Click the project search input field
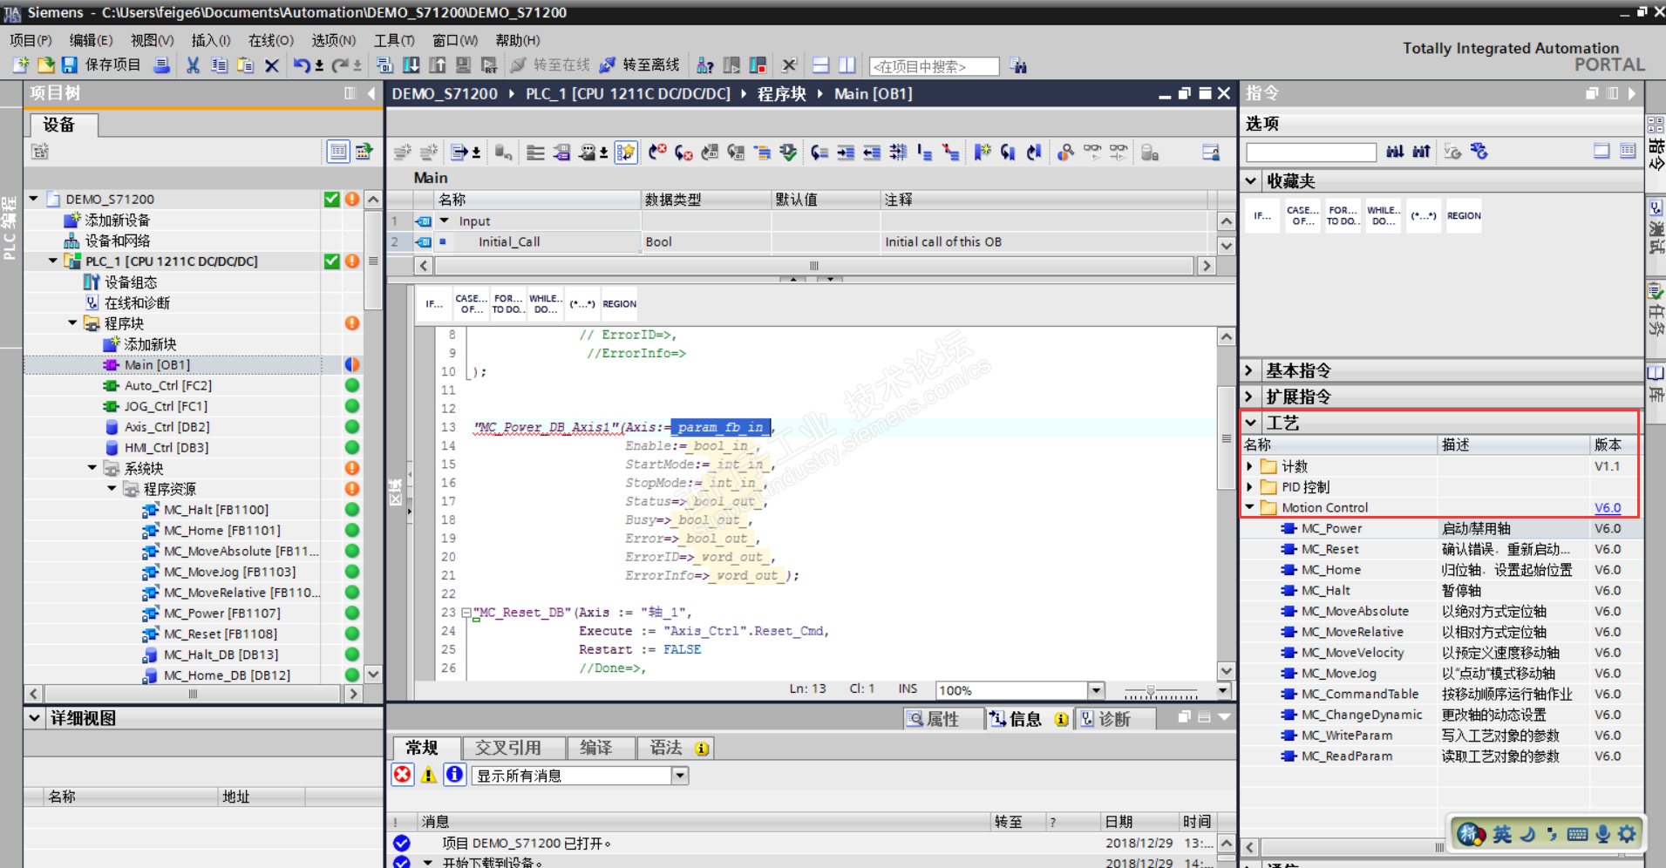This screenshot has height=868, width=1666. (933, 66)
